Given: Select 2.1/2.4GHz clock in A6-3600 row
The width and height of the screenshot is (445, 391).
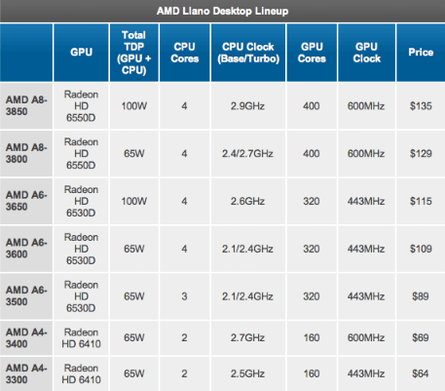Looking at the screenshot, I should click(x=247, y=249).
